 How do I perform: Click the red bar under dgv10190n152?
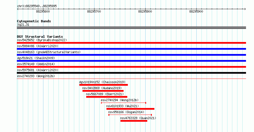(x=104, y=85)
